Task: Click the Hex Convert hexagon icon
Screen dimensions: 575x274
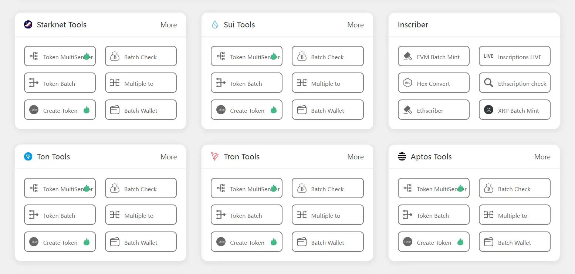Action: click(407, 83)
